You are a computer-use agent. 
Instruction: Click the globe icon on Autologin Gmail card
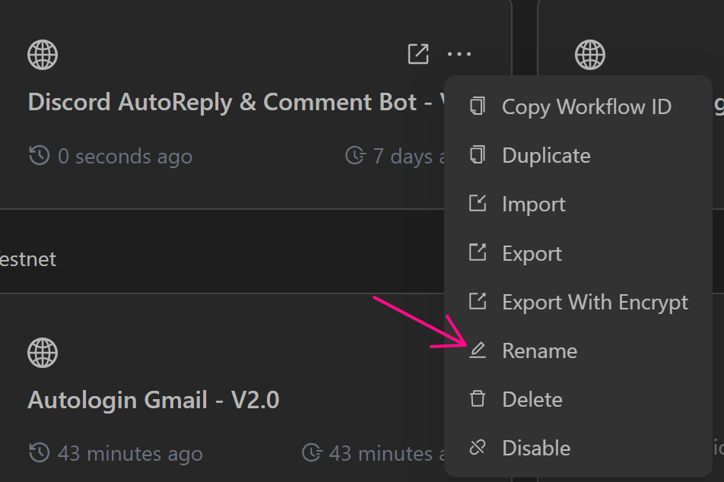click(x=43, y=353)
